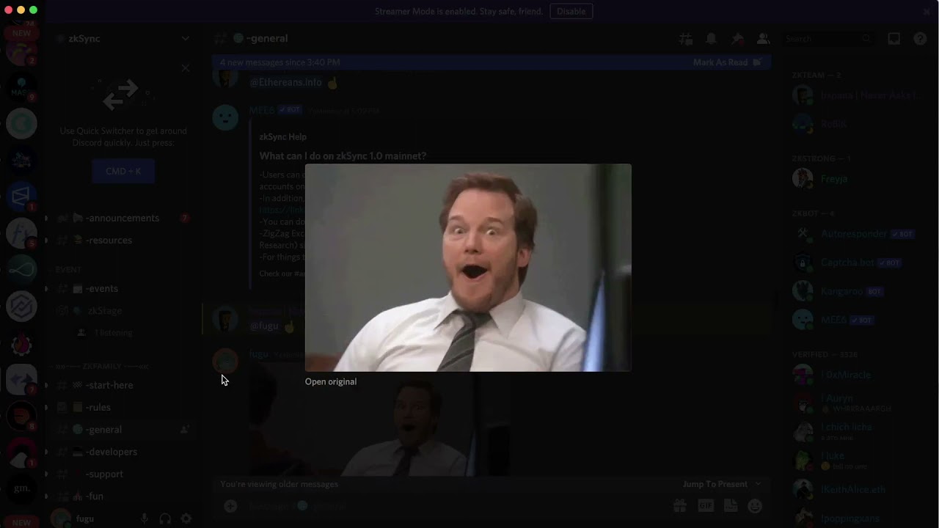Open the Threads panel icon
Viewport: 939px width, 528px height.
tap(686, 38)
